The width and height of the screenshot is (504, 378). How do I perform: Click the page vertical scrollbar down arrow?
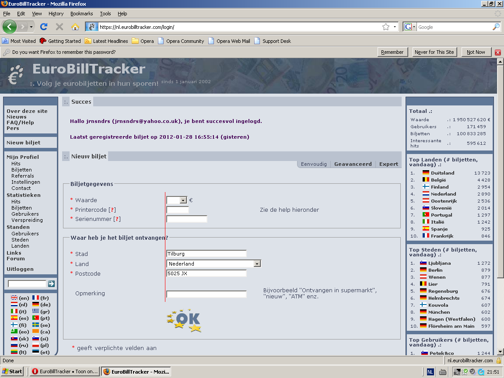500,352
